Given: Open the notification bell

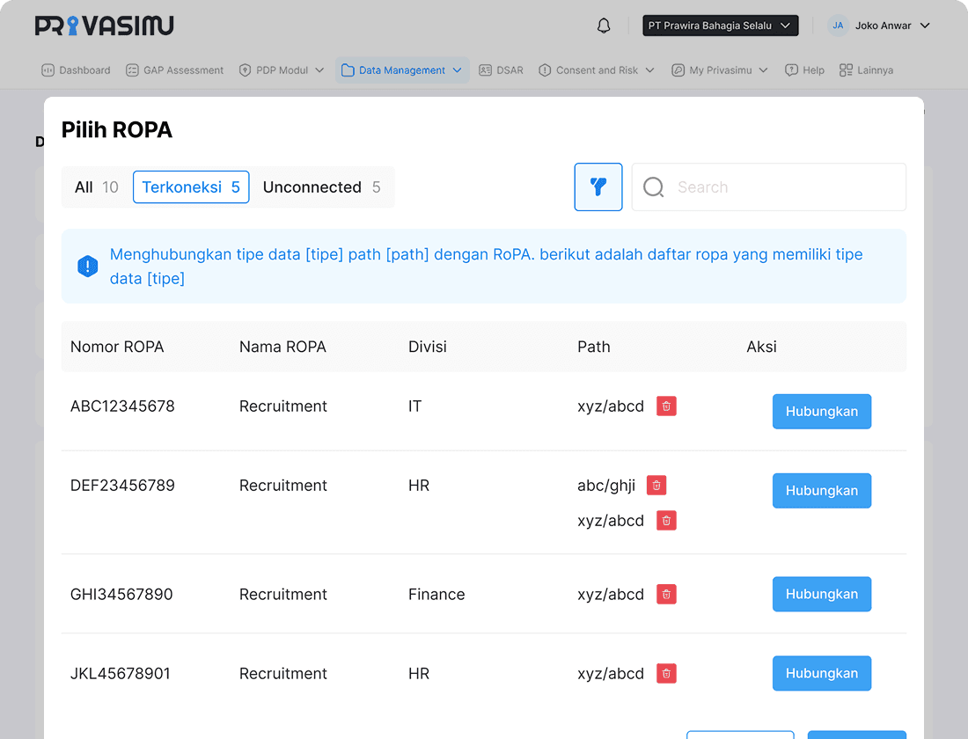Looking at the screenshot, I should [x=604, y=26].
